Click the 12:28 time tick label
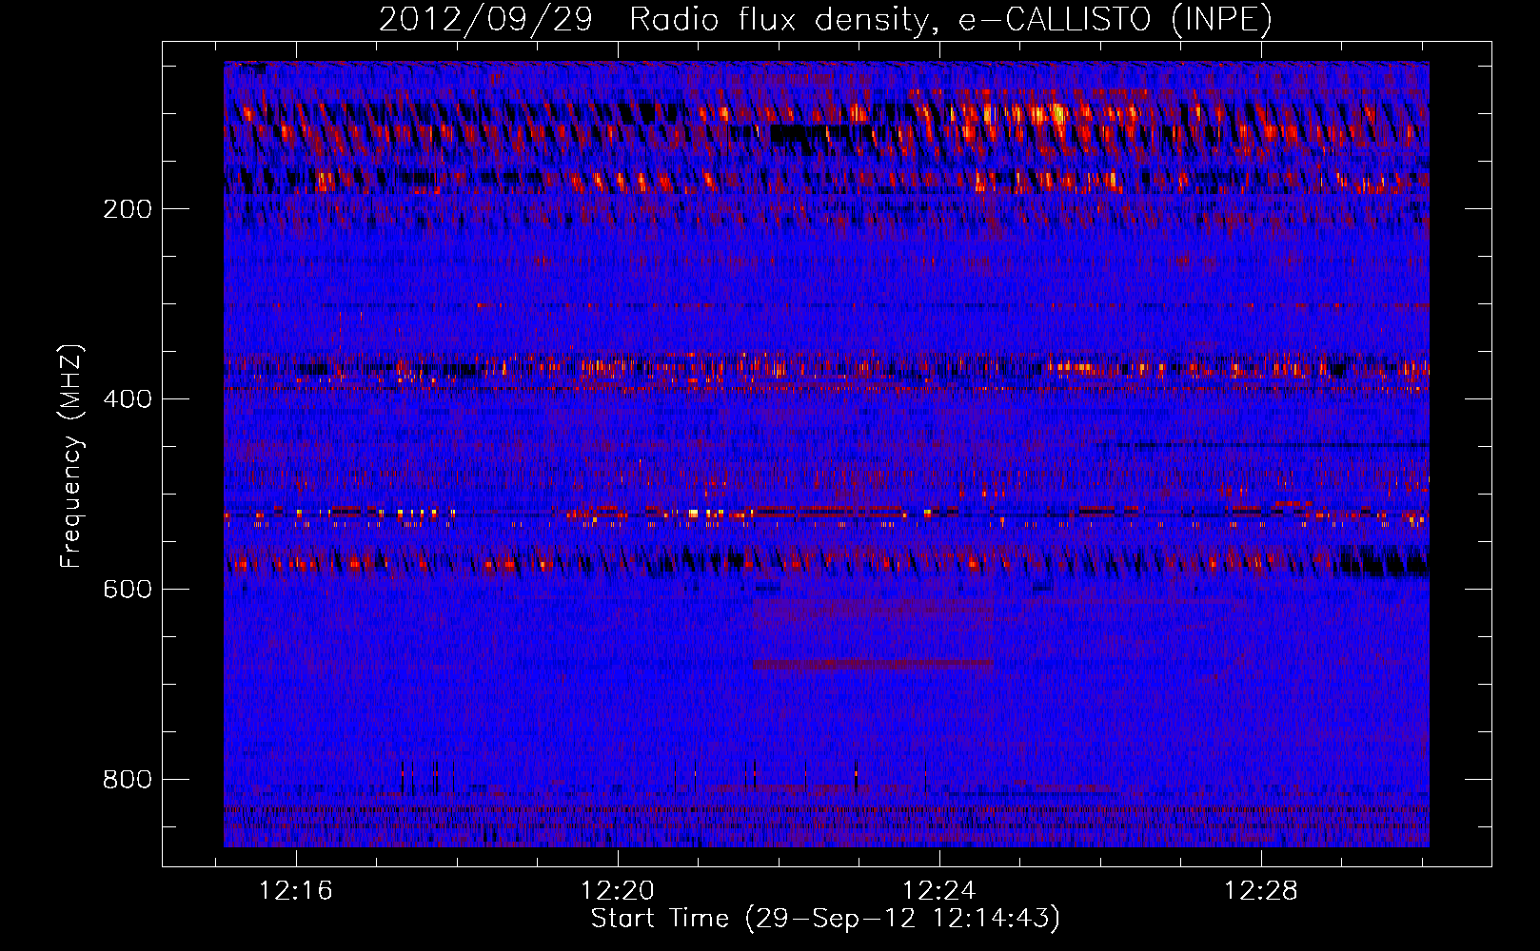 pyautogui.click(x=1261, y=891)
